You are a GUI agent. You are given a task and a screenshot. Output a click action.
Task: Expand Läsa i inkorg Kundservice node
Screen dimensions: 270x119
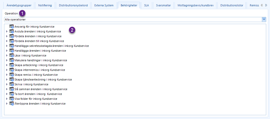tap(7, 56)
